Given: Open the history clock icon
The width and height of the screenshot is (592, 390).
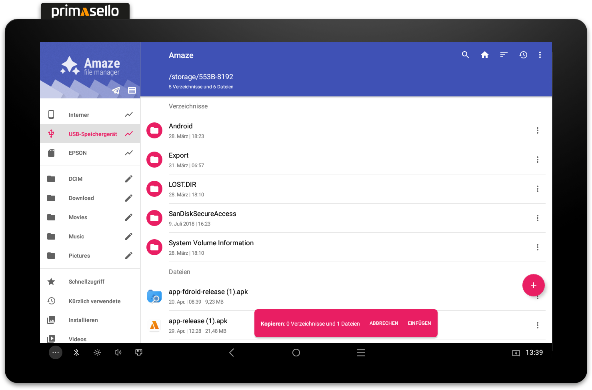Looking at the screenshot, I should click(x=523, y=55).
